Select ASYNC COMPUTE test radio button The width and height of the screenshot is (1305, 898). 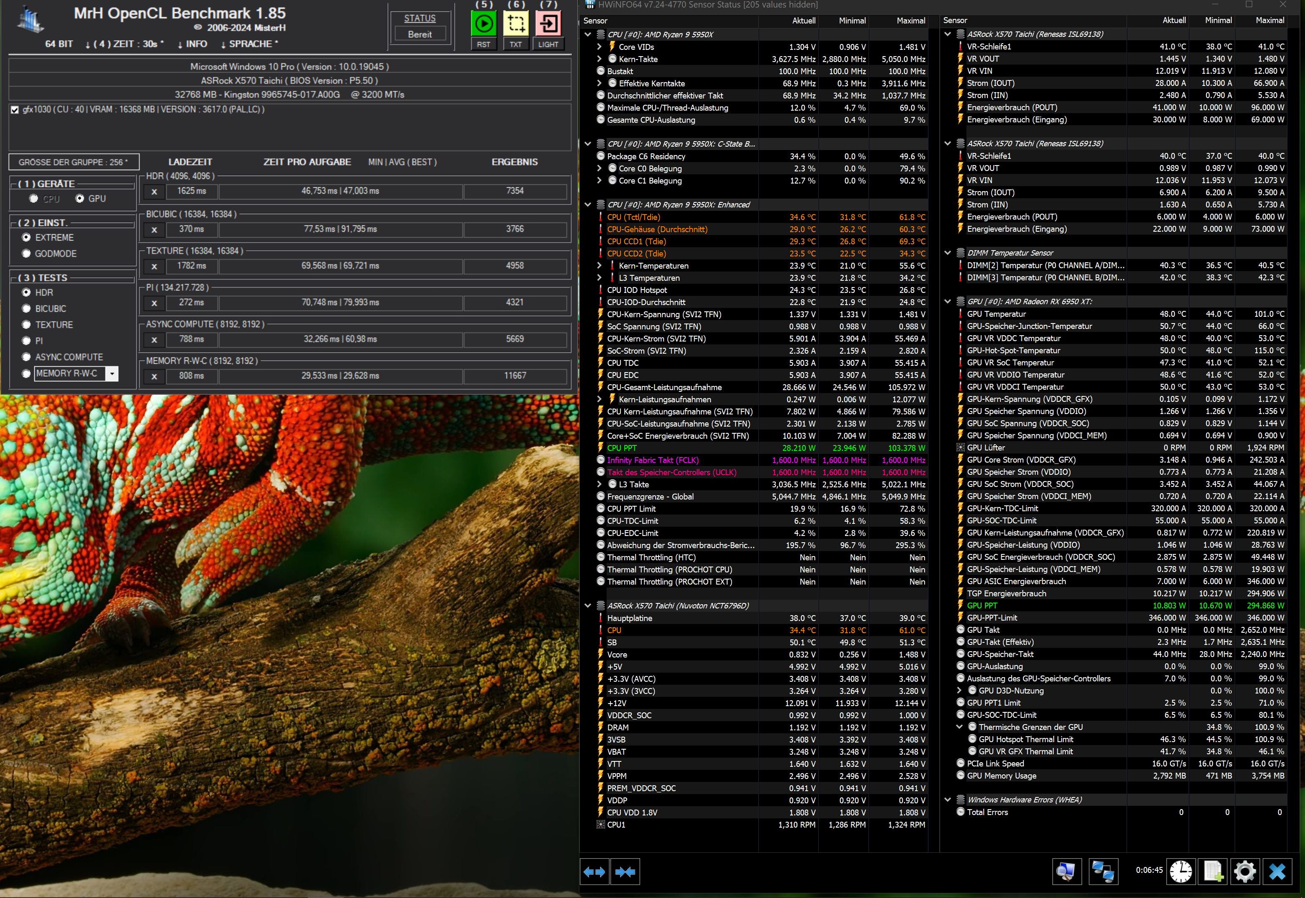point(26,357)
